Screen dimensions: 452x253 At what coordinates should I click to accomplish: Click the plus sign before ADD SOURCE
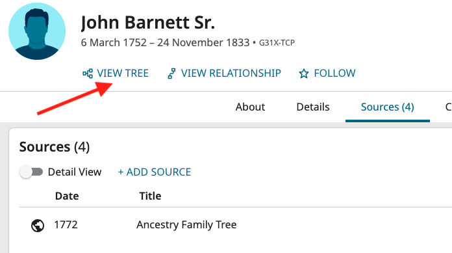[x=121, y=172]
